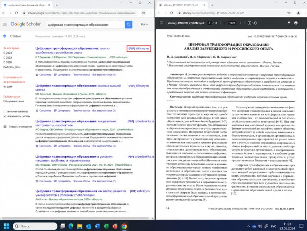Open File Explorer from taskbar

coord(80,226)
